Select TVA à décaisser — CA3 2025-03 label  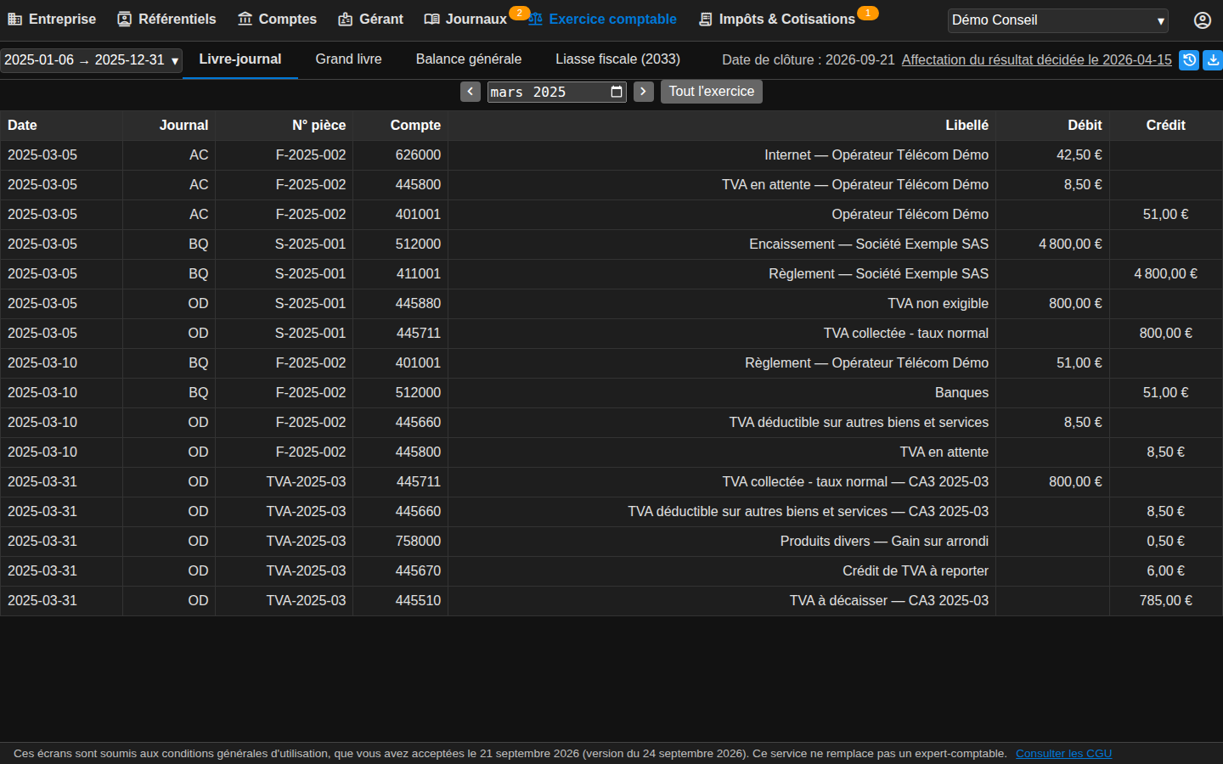[x=889, y=601]
